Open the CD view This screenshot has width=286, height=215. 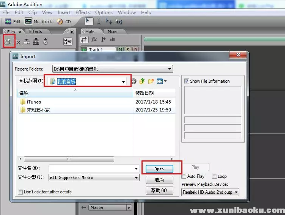coord(64,22)
